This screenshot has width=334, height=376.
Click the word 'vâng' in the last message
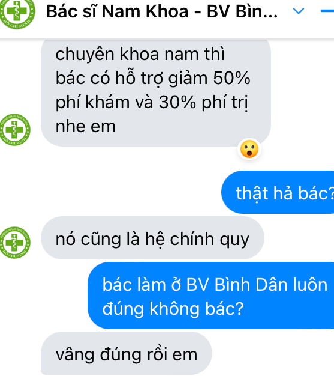point(75,354)
